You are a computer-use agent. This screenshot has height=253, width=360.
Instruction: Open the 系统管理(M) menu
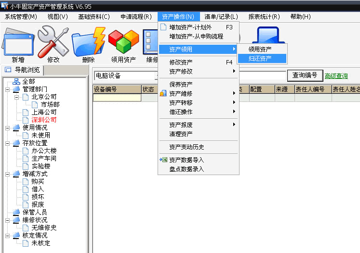pyautogui.click(x=21, y=16)
